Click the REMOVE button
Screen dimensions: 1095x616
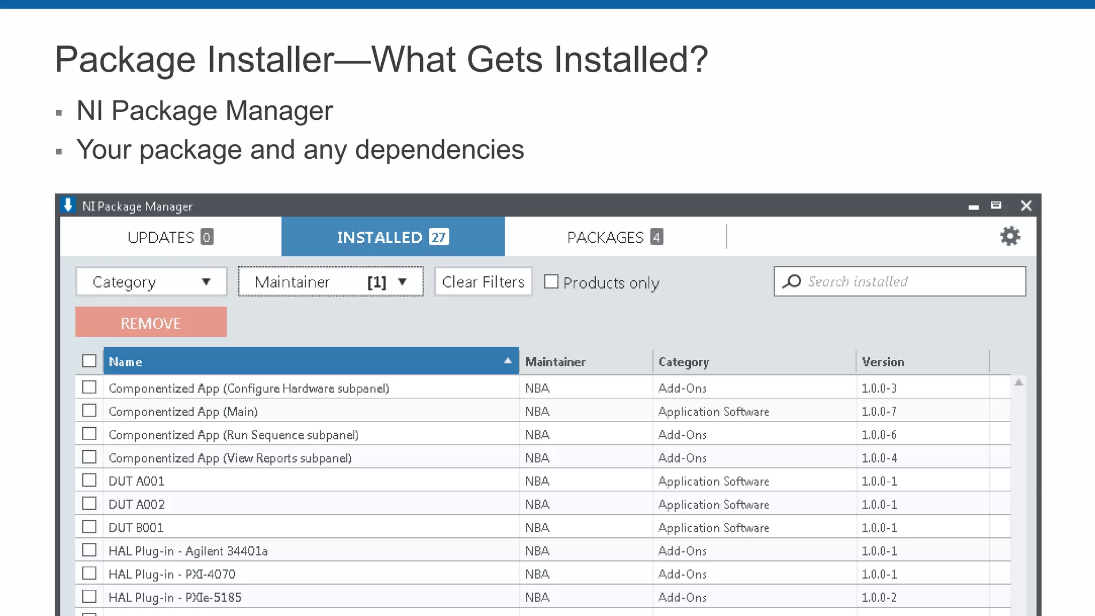pos(151,322)
